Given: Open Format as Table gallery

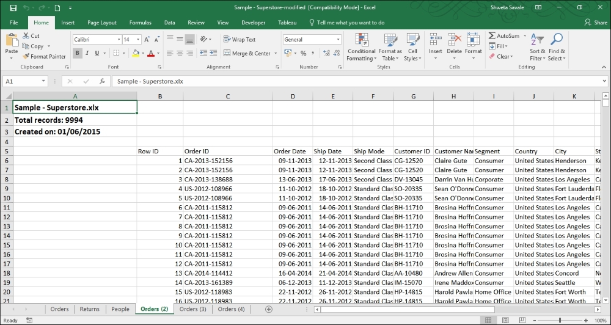Looking at the screenshot, I should [390, 47].
